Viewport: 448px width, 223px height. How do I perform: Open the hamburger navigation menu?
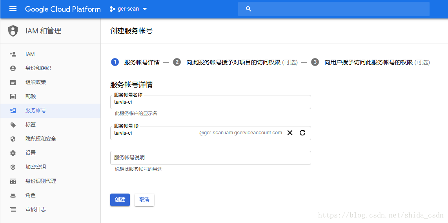tap(13, 9)
